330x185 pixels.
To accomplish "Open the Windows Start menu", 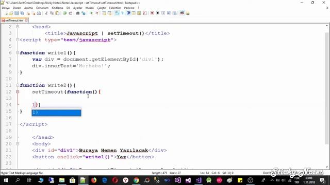I will pos(6,180).
